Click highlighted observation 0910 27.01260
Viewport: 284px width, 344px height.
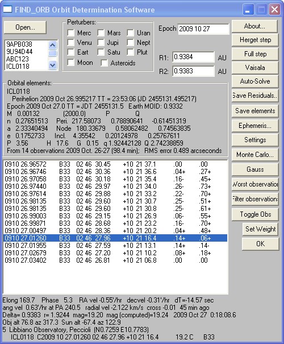tap(115, 238)
